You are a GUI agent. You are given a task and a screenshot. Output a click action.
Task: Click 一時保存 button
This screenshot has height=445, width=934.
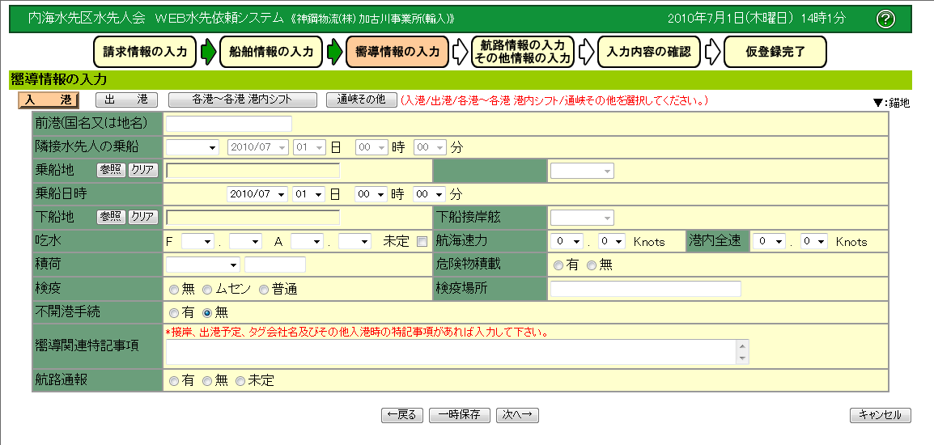pos(459,415)
